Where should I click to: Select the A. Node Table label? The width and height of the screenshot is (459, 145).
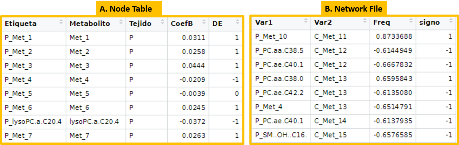pos(126,9)
